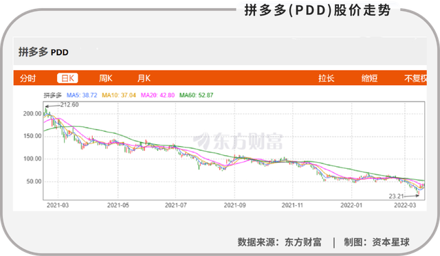Viewport: 440px width, 256px height.
Task: Click the 拉长 stretch chart button
Action: (x=326, y=78)
